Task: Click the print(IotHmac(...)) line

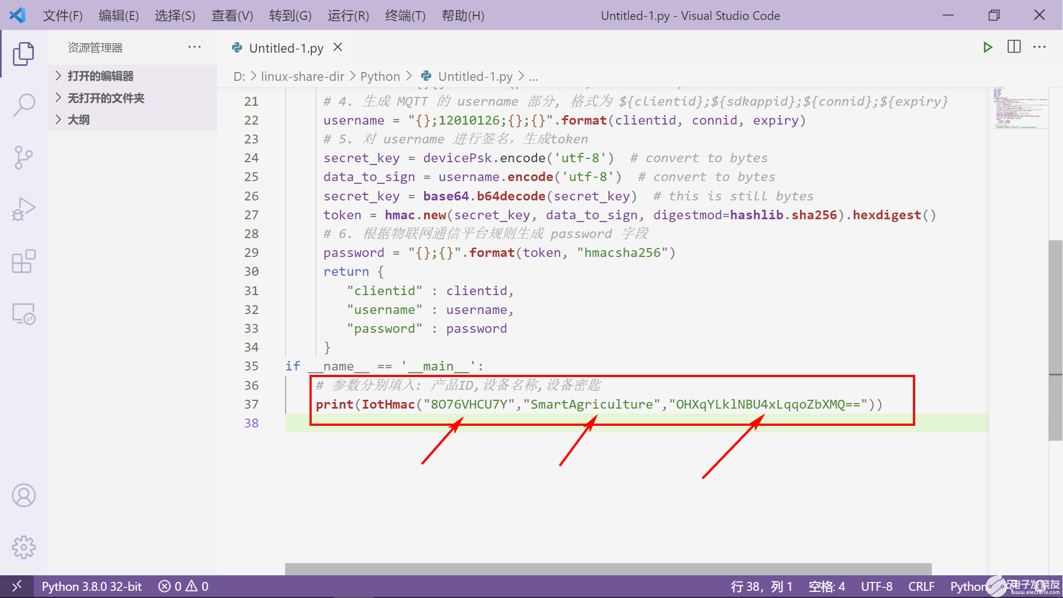Action: click(599, 404)
